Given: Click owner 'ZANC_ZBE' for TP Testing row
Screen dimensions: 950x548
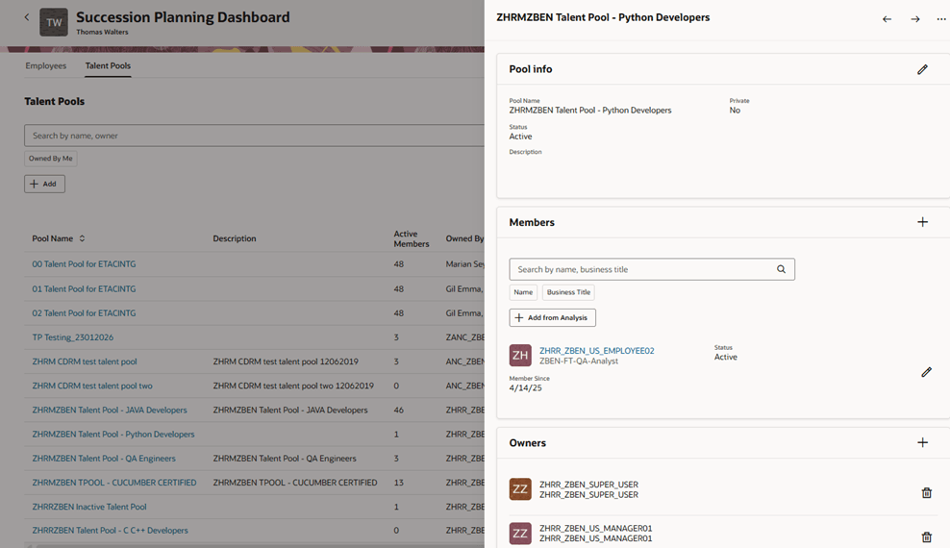Looking at the screenshot, I should [x=464, y=337].
